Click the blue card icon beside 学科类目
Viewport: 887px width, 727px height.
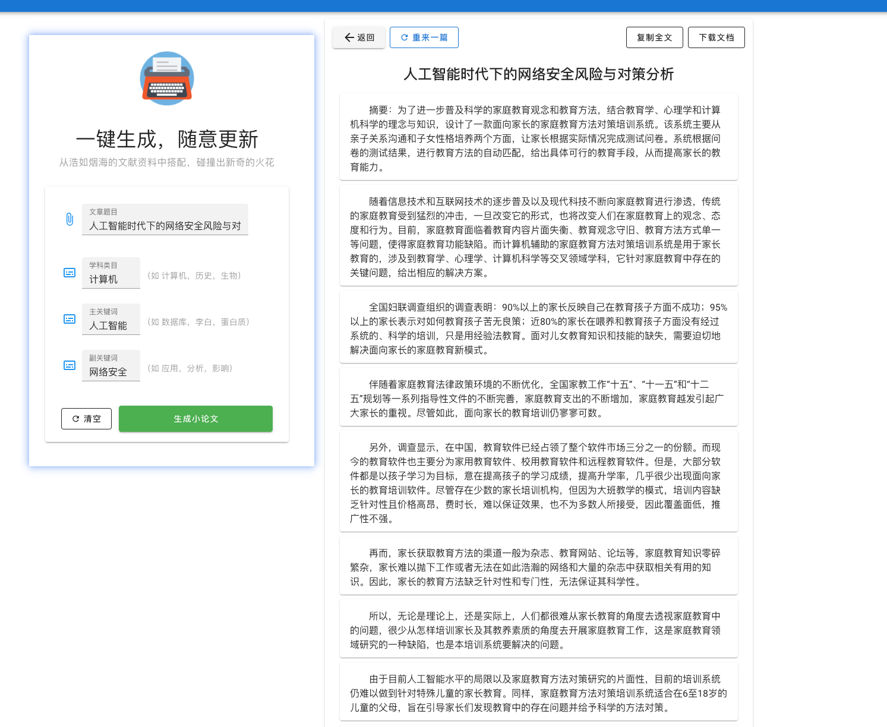(x=70, y=273)
